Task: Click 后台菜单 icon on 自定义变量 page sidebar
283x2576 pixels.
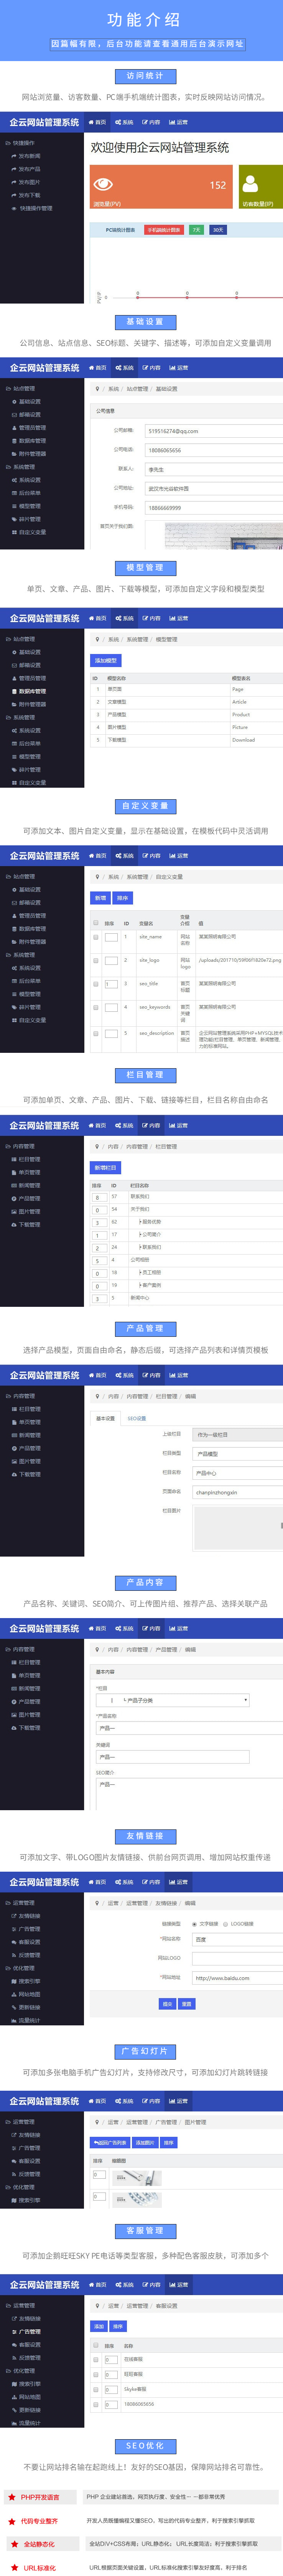Action: tap(14, 981)
